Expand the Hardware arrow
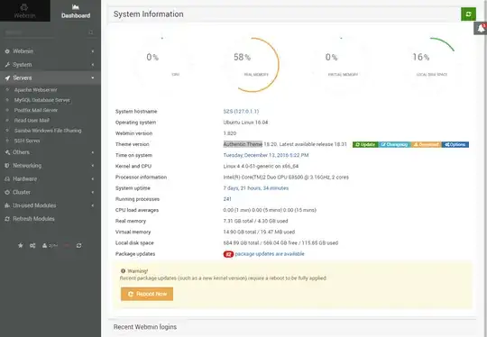Viewport: 487px width, 337px height. pos(93,179)
